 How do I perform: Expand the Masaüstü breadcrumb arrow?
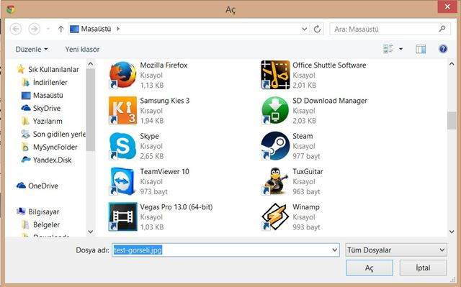point(118,29)
